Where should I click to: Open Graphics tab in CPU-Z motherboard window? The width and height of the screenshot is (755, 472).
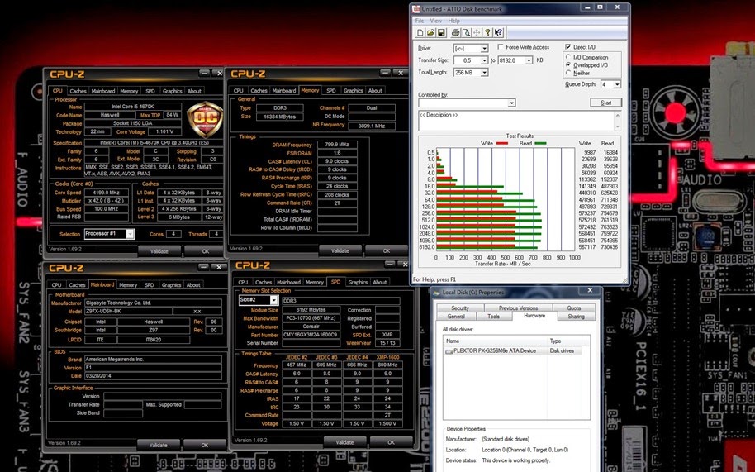(172, 285)
